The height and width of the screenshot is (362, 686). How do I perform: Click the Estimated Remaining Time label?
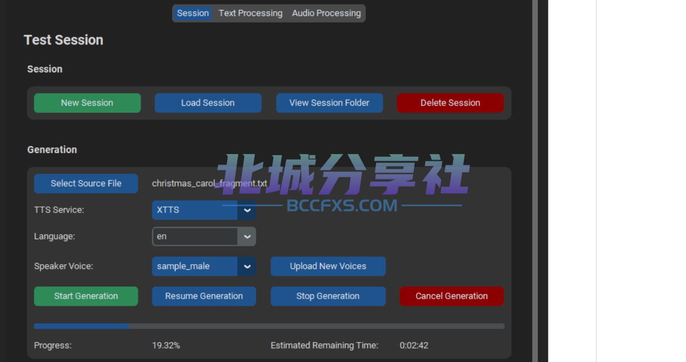[x=324, y=345]
